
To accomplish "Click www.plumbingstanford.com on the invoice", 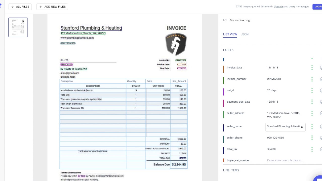I will click(x=77, y=38).
